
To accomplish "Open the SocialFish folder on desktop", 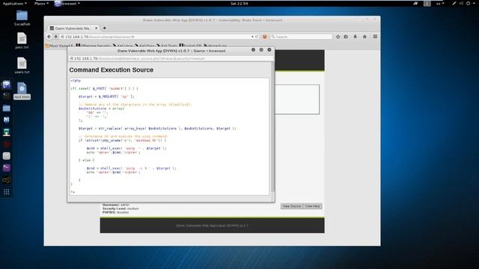I will pyautogui.click(x=22, y=18).
